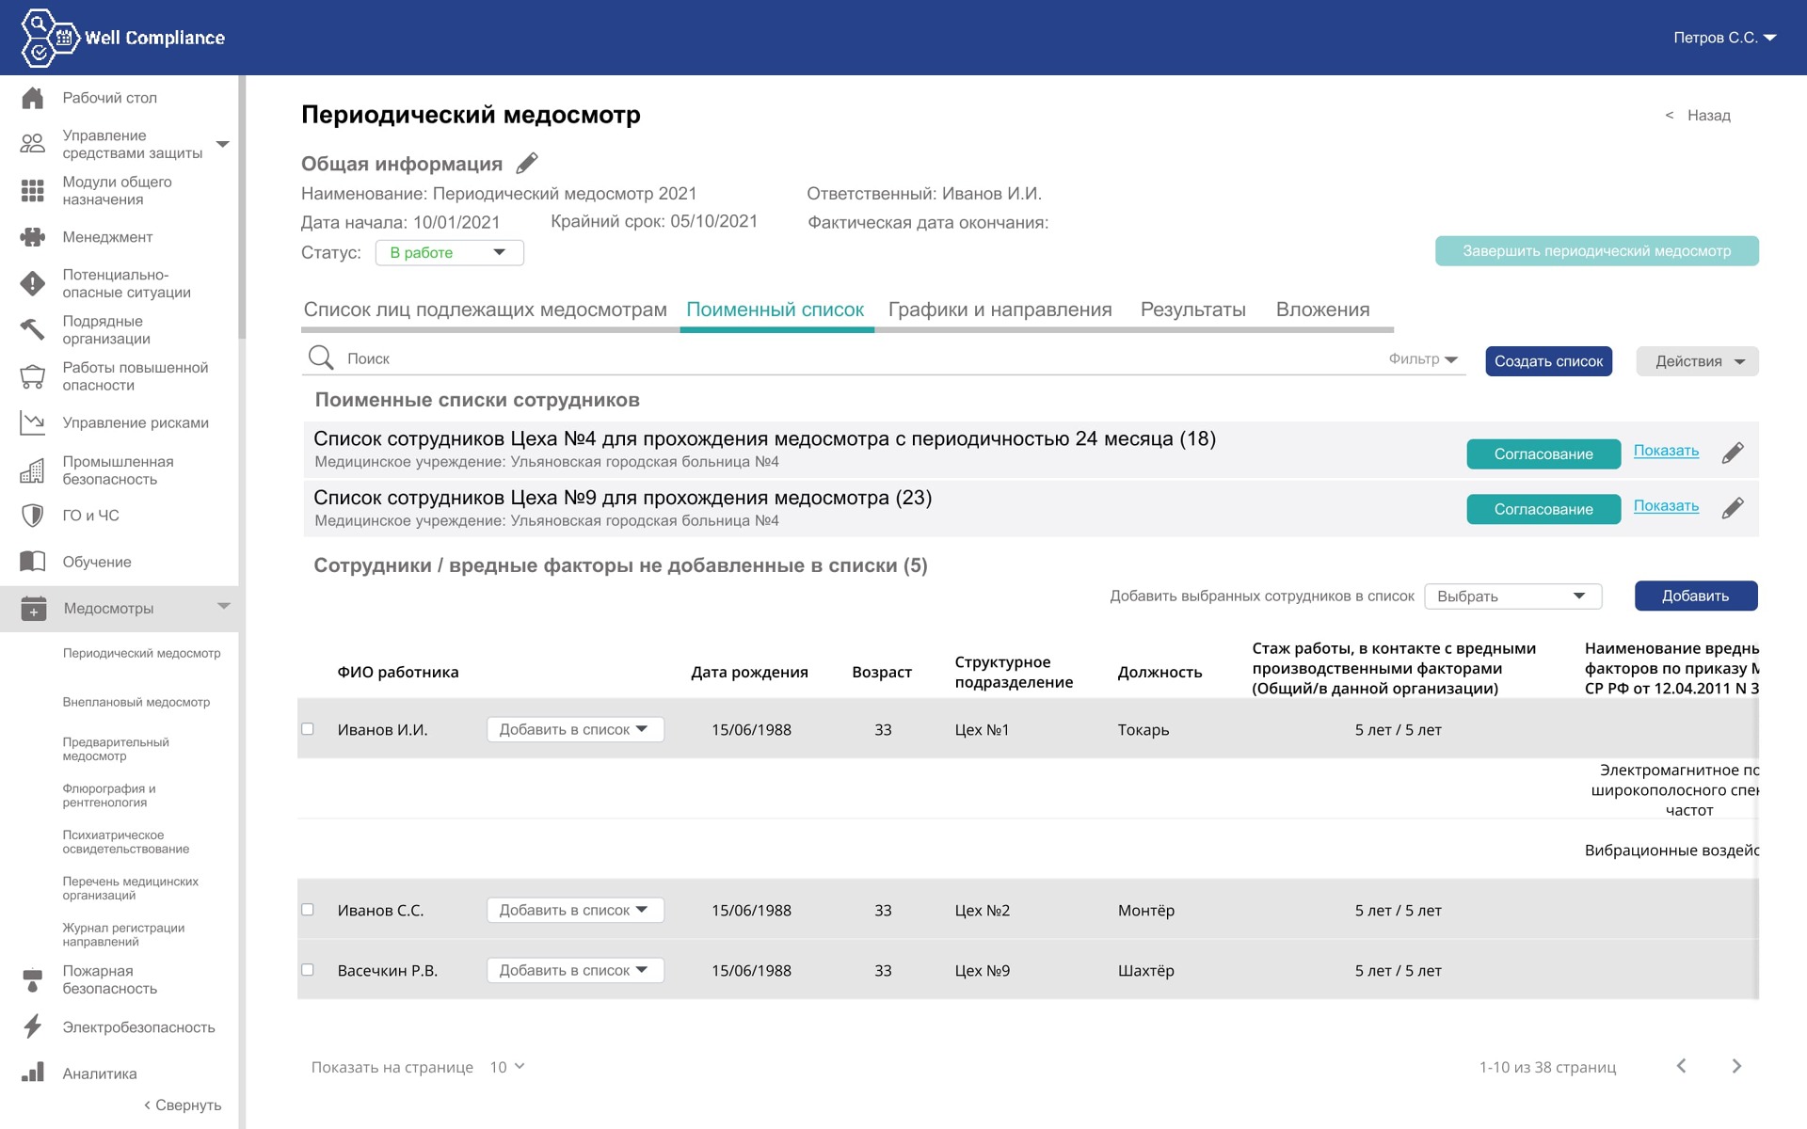Open Журнал регистрации направлений item

(x=123, y=934)
